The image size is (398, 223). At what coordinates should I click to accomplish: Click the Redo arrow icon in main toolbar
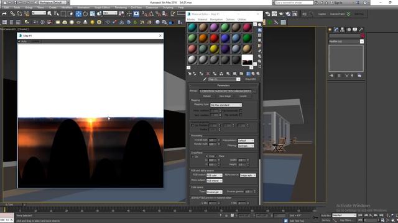4,14
